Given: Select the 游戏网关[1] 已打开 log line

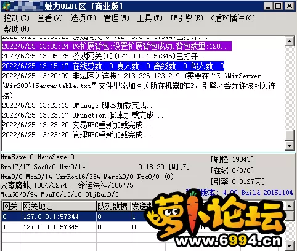Looking at the screenshot, I should [x=105, y=56].
